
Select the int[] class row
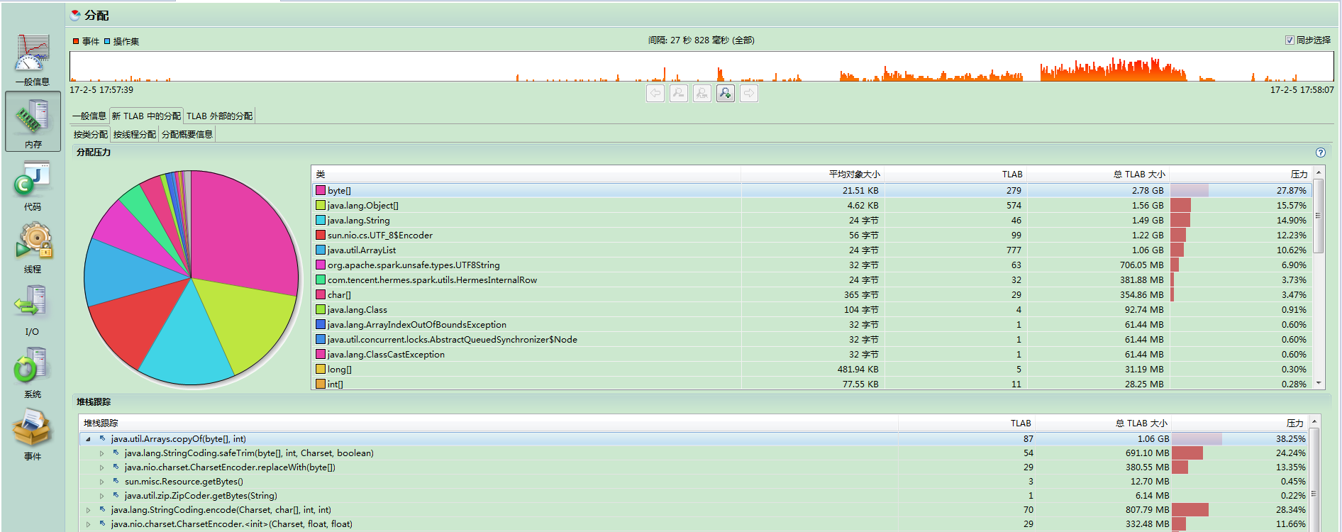click(x=811, y=384)
